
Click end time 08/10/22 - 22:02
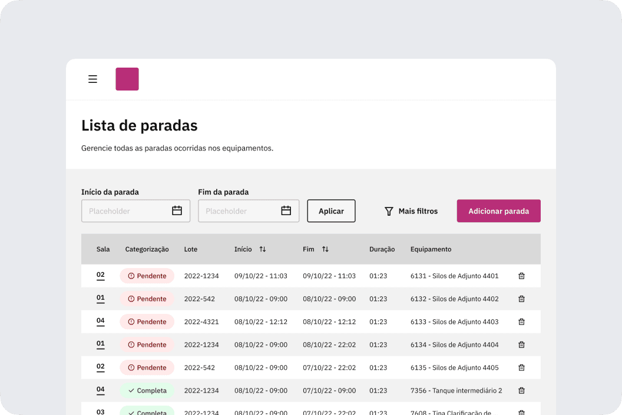pos(329,345)
